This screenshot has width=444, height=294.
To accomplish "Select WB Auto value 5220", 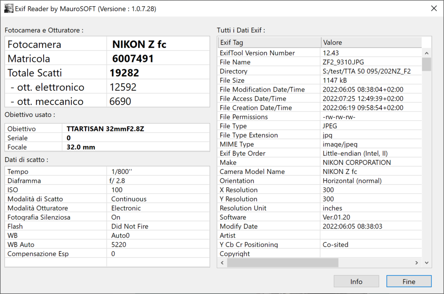I will 119,244.
